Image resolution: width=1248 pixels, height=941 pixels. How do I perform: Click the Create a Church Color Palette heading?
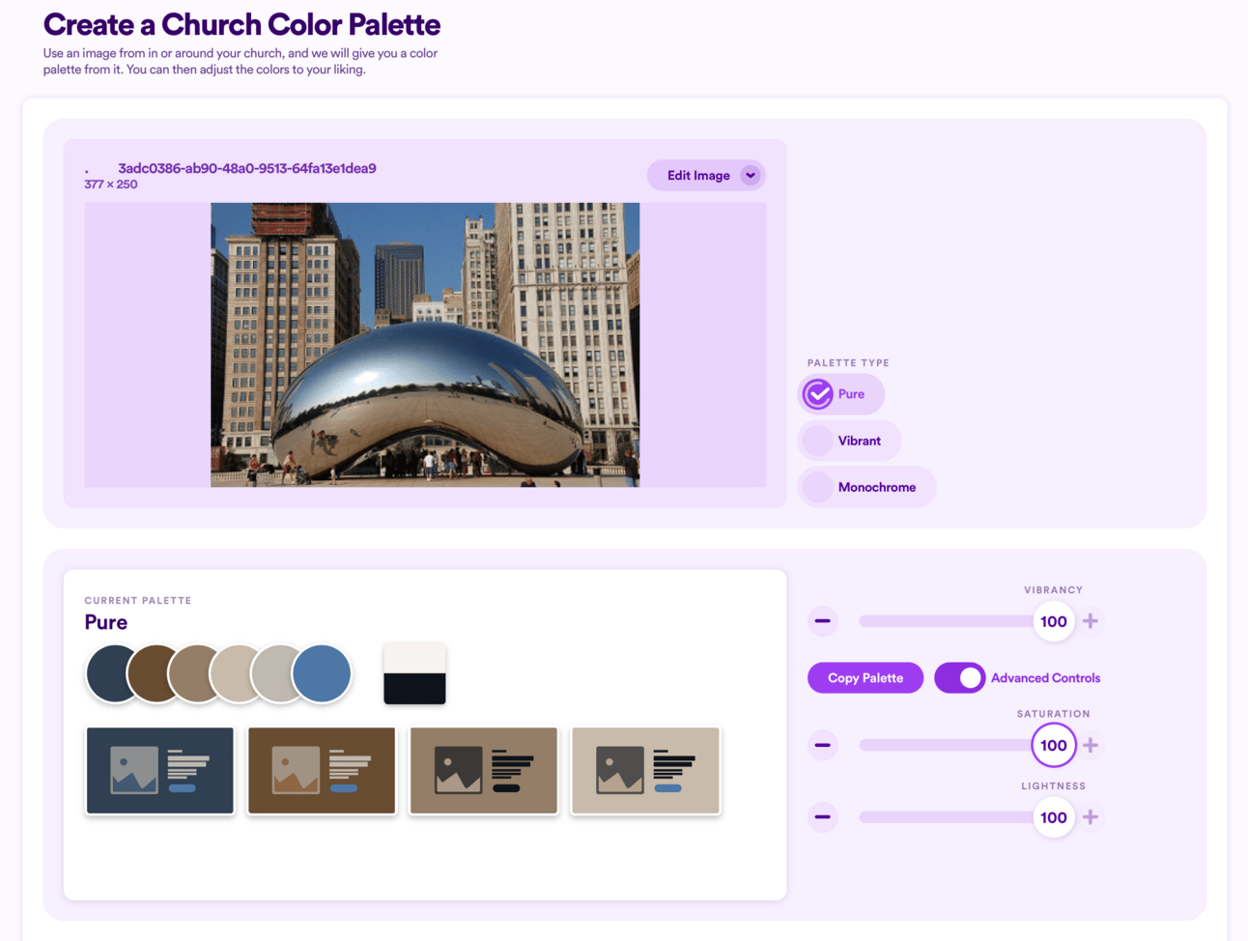pos(241,24)
